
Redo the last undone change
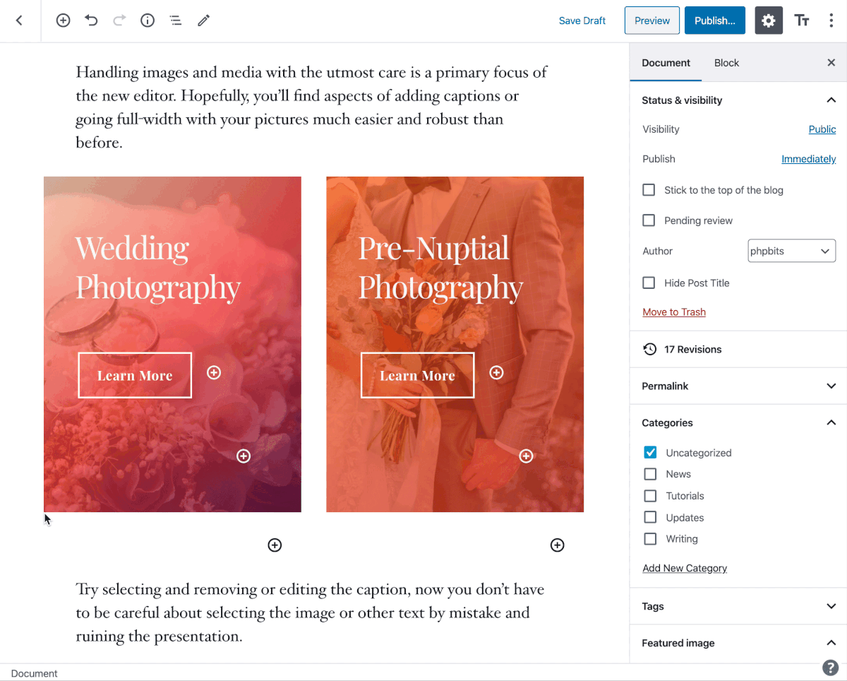point(119,20)
